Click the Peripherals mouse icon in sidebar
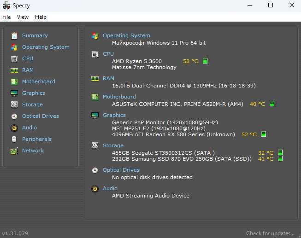301x238 pixels. pyautogui.click(x=14, y=139)
